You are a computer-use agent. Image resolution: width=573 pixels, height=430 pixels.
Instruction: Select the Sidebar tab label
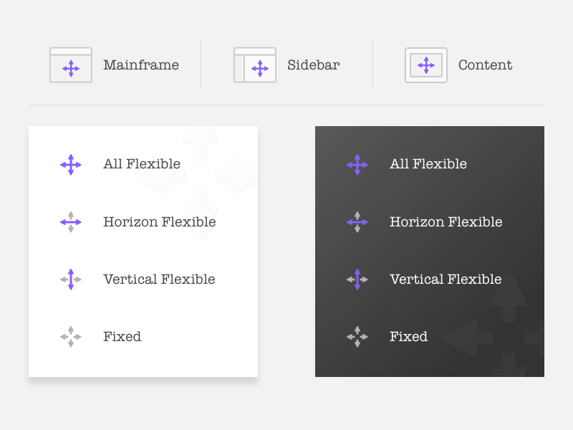[x=314, y=65]
